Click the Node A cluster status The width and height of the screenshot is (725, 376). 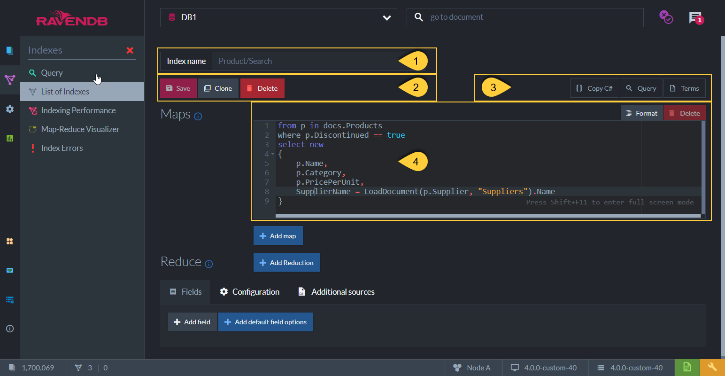point(473,368)
